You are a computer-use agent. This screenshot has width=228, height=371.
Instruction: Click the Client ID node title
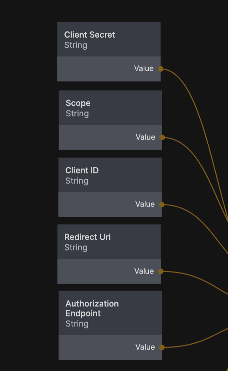pos(82,170)
